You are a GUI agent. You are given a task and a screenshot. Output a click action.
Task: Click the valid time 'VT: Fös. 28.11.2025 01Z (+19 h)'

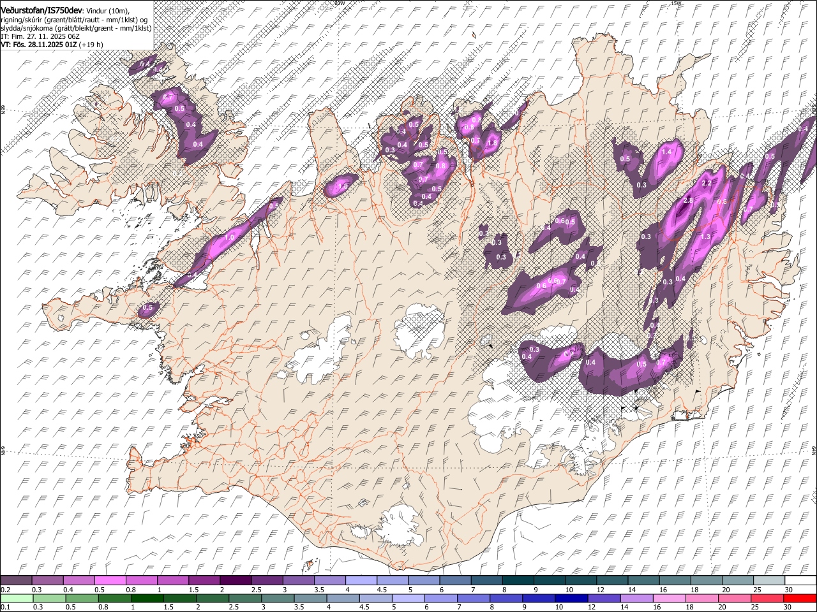[52, 45]
